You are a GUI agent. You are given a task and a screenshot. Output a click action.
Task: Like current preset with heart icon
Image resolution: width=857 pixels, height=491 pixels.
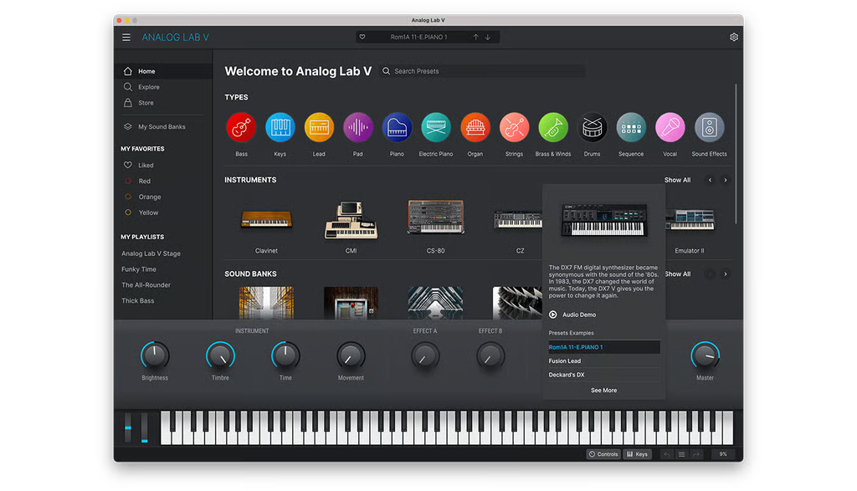[362, 37]
